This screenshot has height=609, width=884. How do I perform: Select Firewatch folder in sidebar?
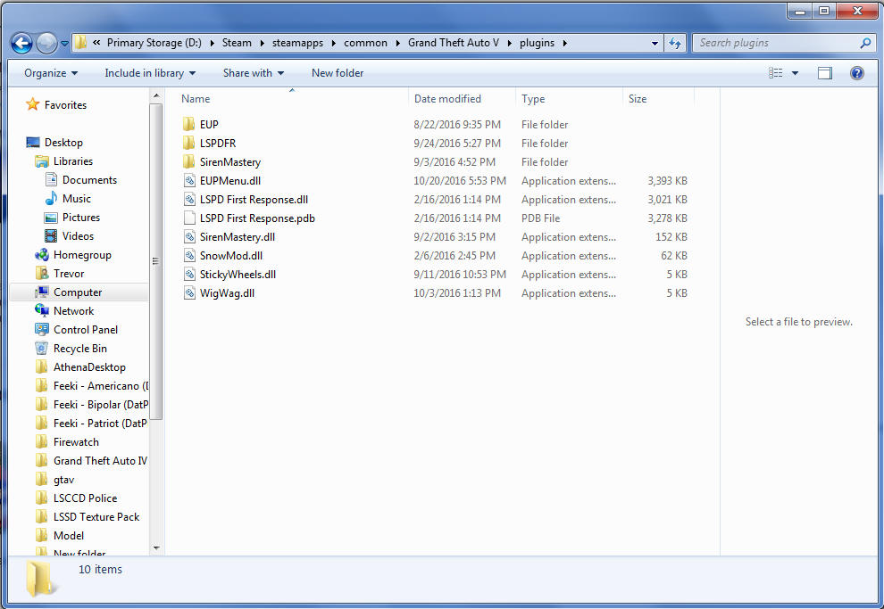pos(76,442)
